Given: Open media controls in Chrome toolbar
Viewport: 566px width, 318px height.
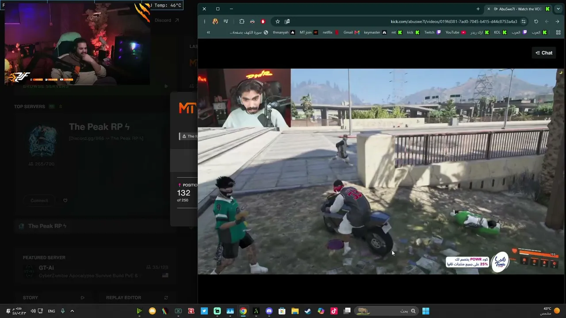Looking at the screenshot, I should pyautogui.click(x=226, y=21).
